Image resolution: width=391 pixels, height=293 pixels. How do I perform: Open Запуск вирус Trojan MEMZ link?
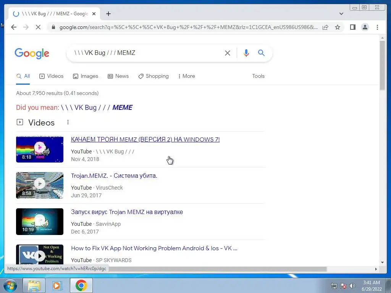point(127,212)
